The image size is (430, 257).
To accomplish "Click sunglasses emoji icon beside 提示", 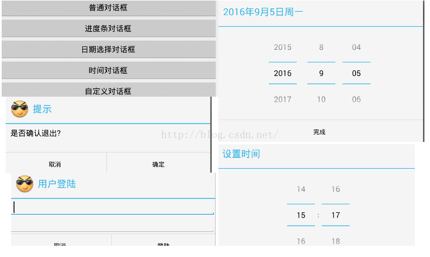I will tap(20, 109).
